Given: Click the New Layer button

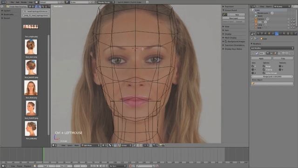Looking at the screenshot, I should (x=234, y=18).
